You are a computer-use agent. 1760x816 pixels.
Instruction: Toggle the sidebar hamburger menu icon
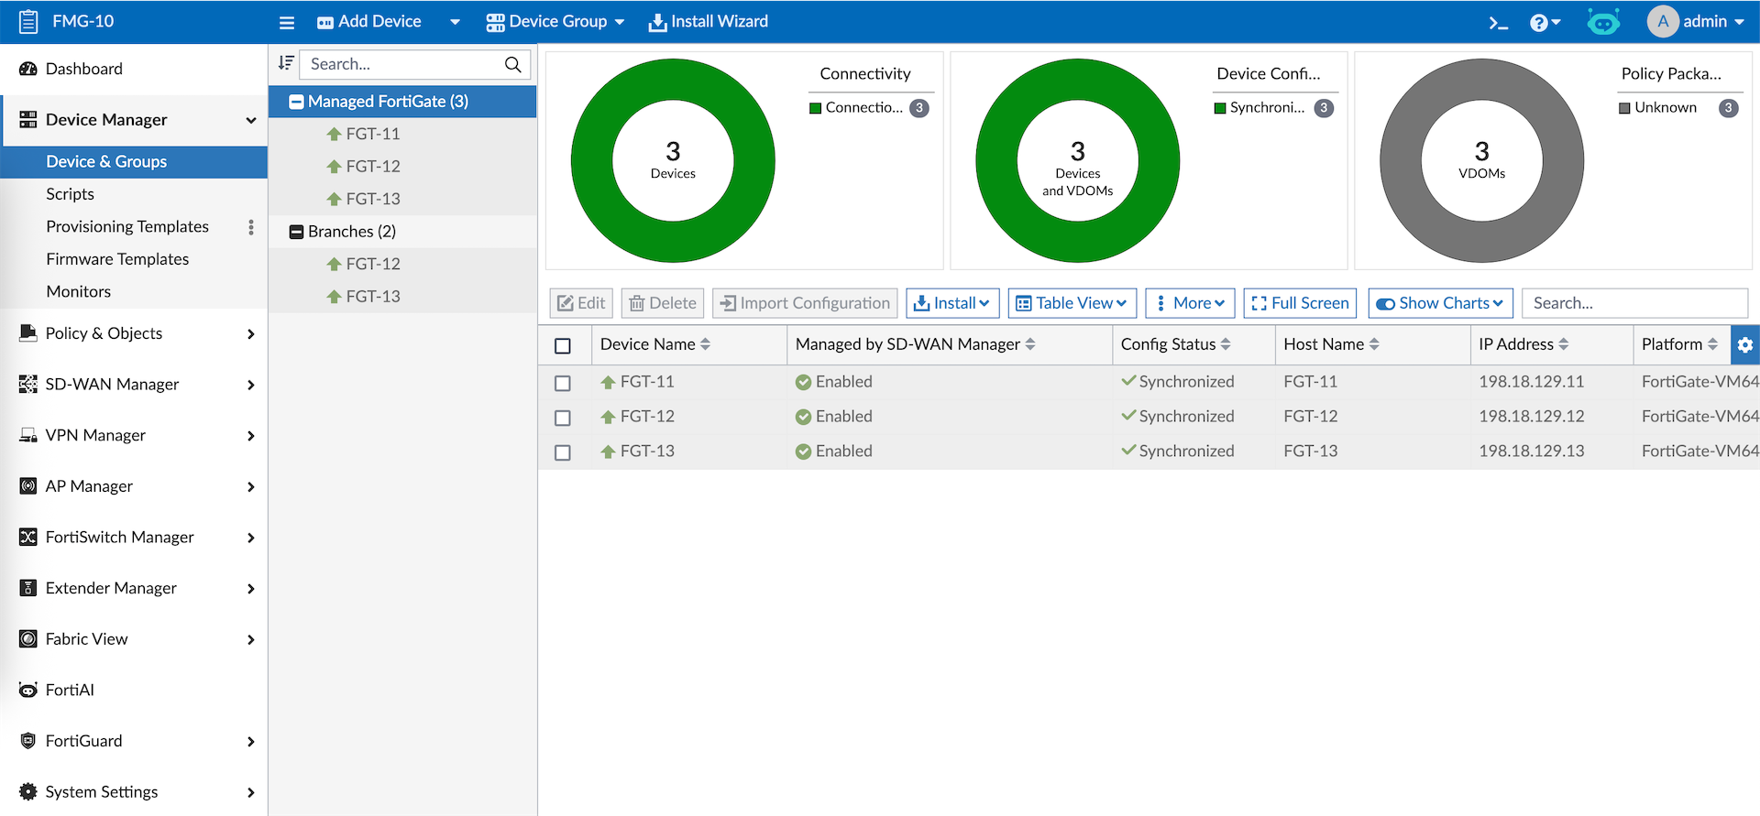(287, 22)
